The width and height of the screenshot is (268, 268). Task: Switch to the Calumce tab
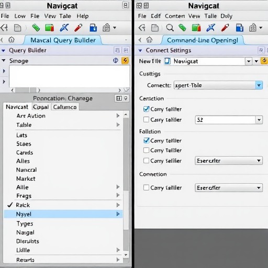65,107
